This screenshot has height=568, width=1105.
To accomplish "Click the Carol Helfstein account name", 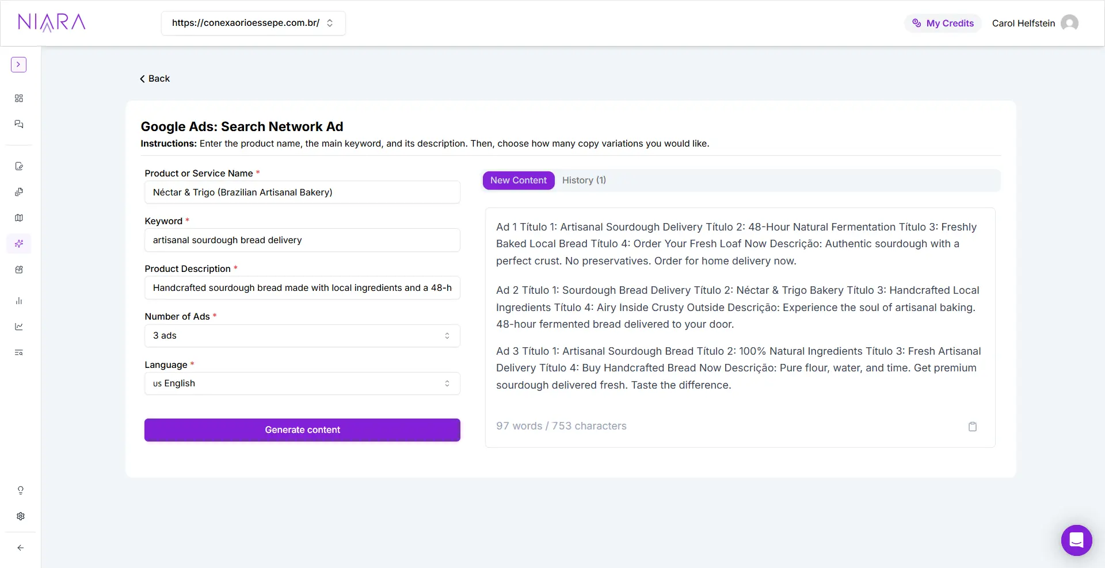I will [x=1023, y=23].
